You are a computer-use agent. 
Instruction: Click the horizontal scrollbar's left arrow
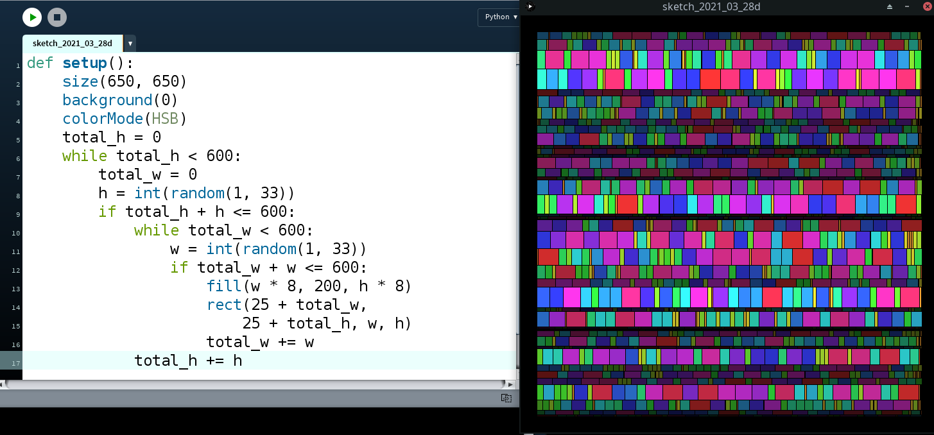click(3, 384)
